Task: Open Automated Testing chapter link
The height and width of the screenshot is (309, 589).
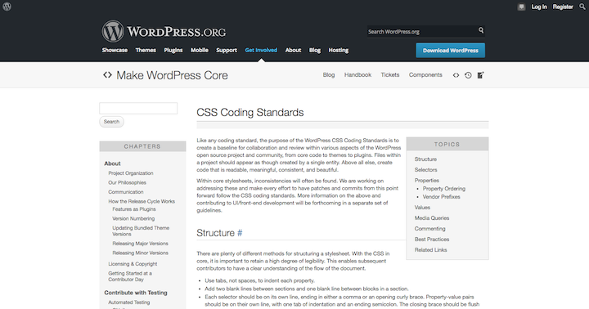Action: [129, 302]
